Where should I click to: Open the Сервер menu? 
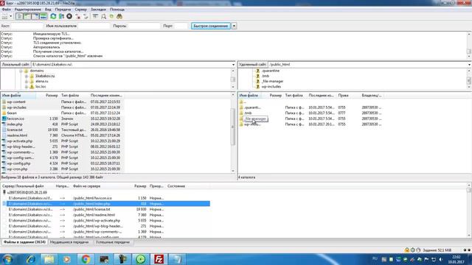pyautogui.click(x=80, y=10)
